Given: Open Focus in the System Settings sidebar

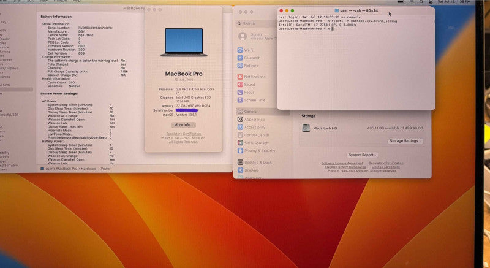Looking at the screenshot, I should click(x=246, y=92).
